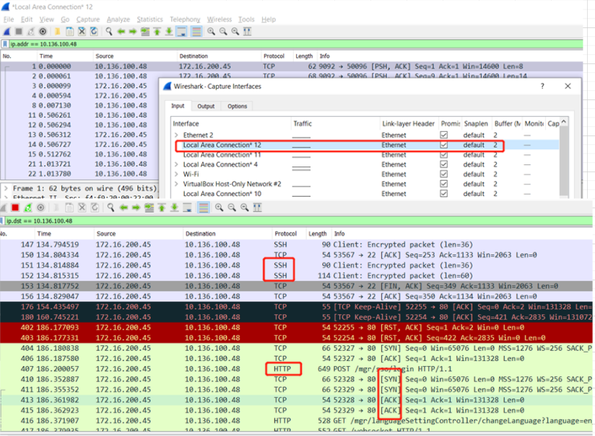Open the Analyze menu
This screenshot has width=595, height=436.
[x=118, y=19]
